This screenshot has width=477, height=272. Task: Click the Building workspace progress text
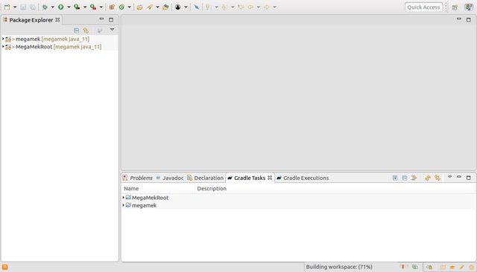(x=339, y=267)
